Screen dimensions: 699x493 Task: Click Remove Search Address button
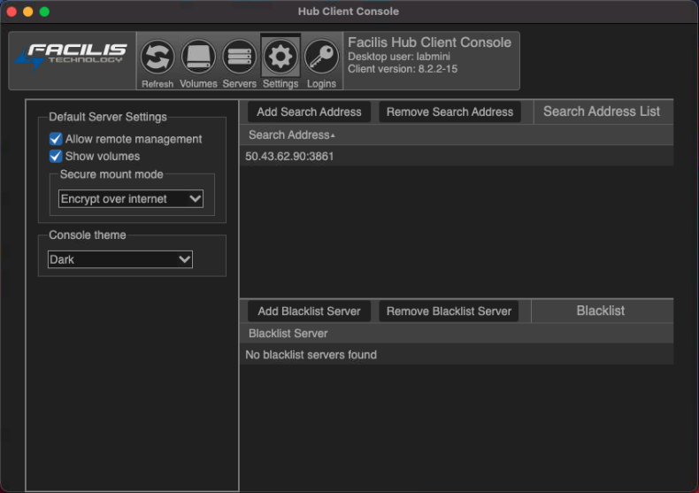(x=449, y=112)
